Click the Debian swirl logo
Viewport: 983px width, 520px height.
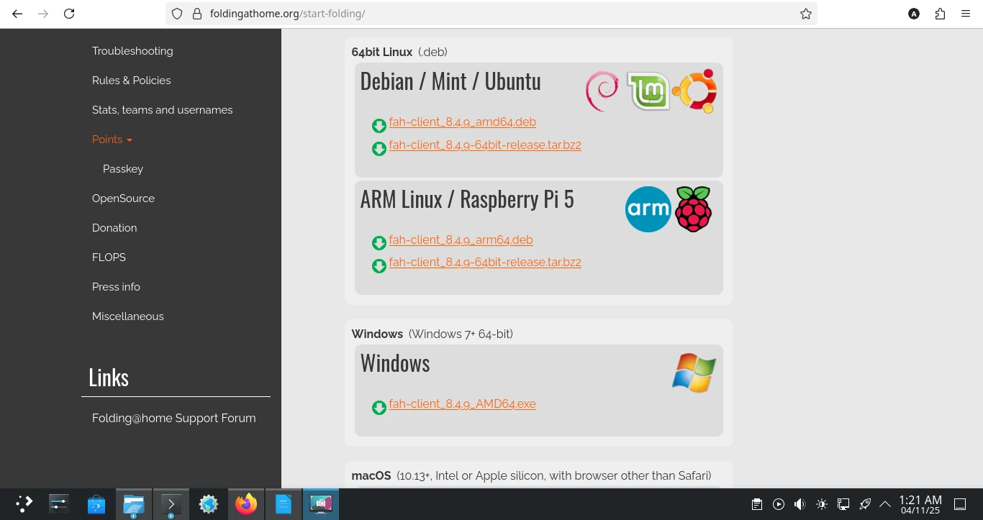[602, 91]
